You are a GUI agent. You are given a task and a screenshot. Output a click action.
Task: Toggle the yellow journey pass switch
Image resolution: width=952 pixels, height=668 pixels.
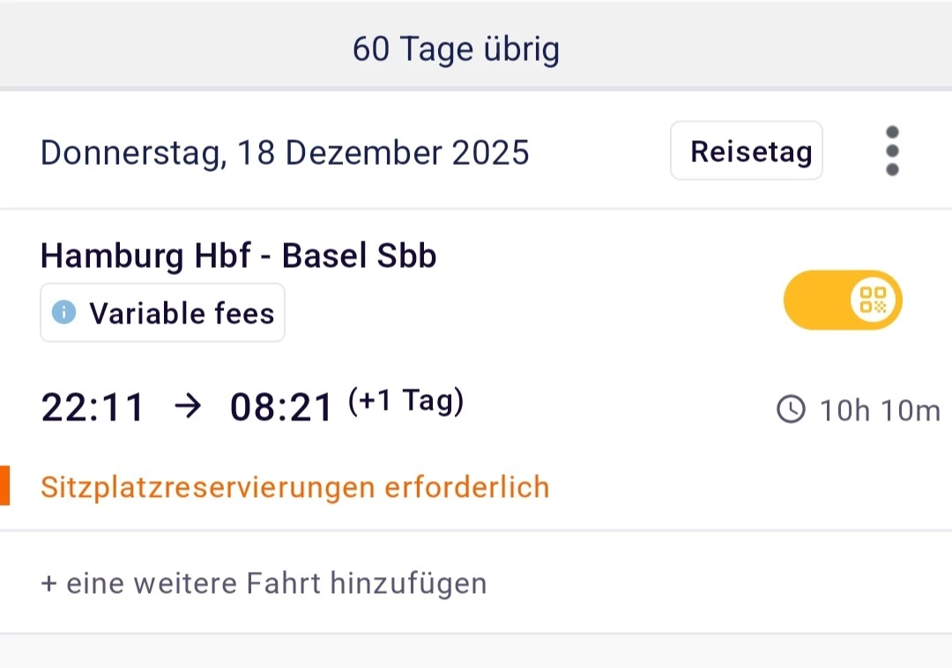coord(843,301)
